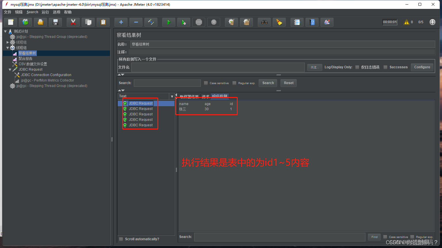This screenshot has height=248, width=442.
Task: Open the 文件 menu
Action: (x=7, y=12)
